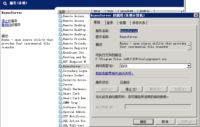Click the gear icon beside Secure Socket
This screenshot has height=127, width=200.
[60, 75]
